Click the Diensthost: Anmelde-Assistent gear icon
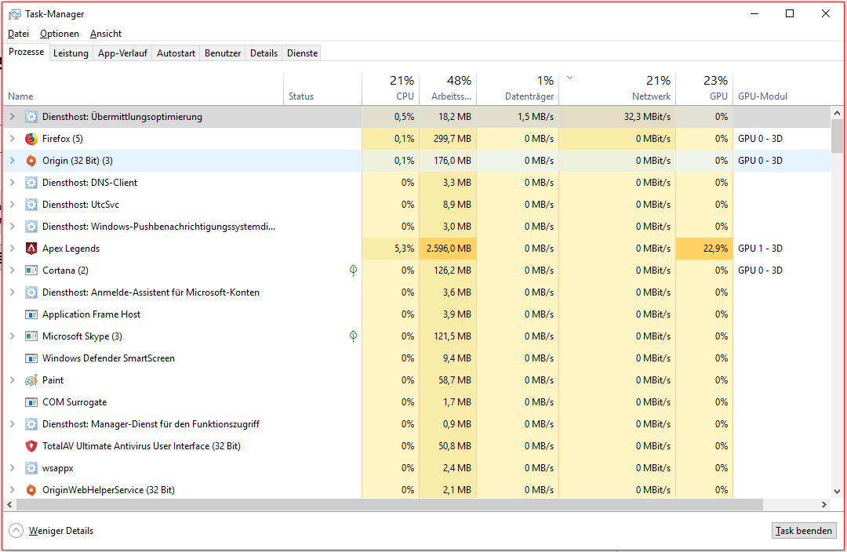 coord(31,292)
